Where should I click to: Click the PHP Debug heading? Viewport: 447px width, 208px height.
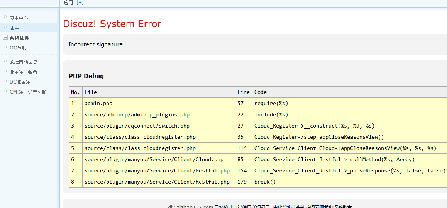[86, 76]
